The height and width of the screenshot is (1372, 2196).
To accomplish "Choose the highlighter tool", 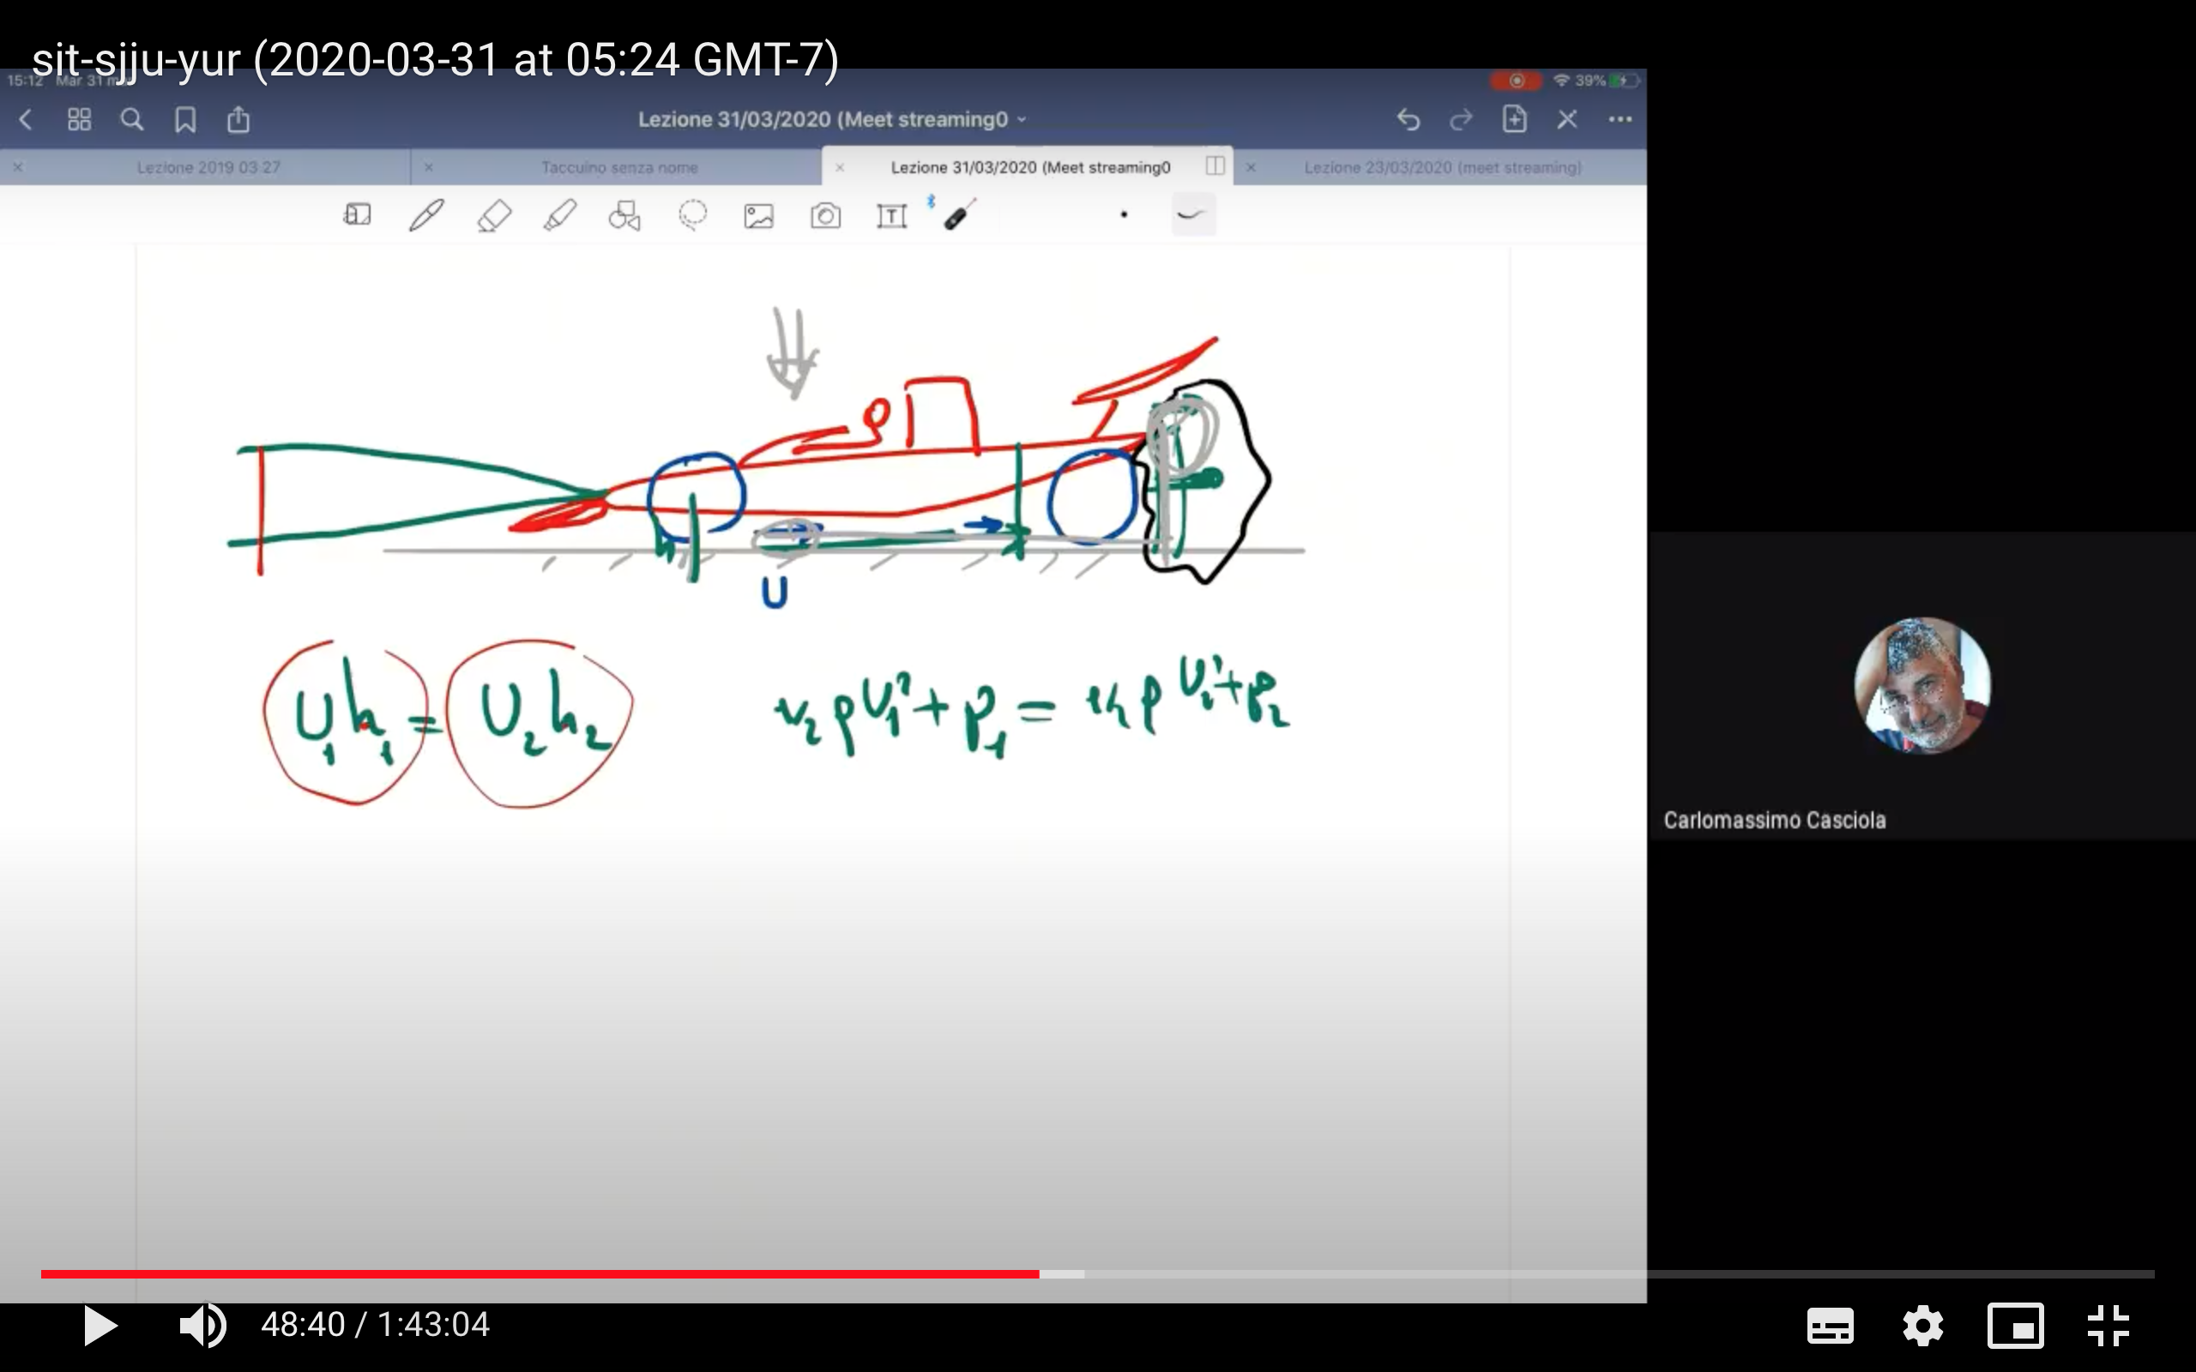I will pyautogui.click(x=560, y=216).
